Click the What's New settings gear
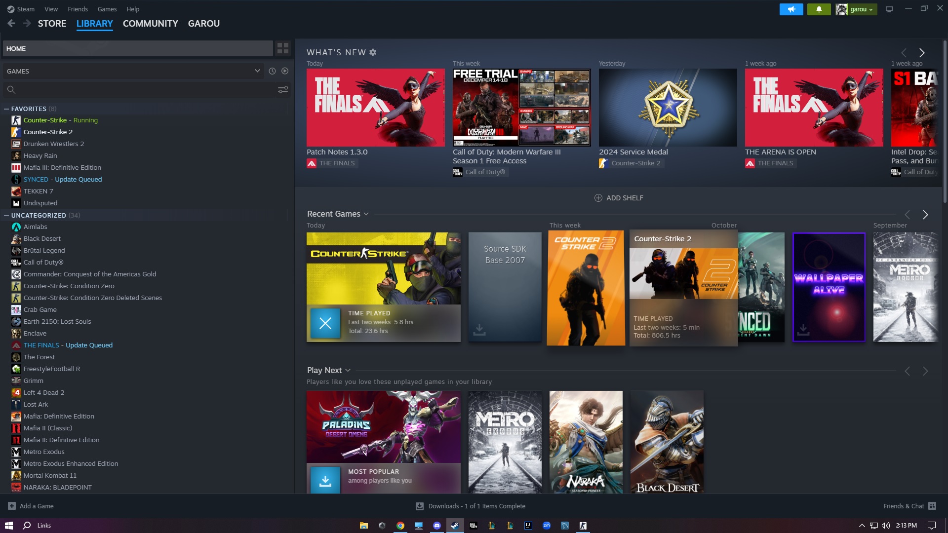This screenshot has width=948, height=533. (x=373, y=52)
